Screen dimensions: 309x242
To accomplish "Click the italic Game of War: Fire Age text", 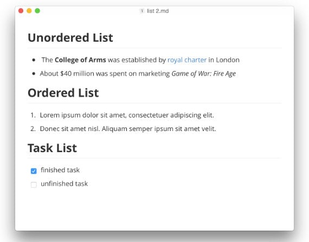I will click(x=204, y=74).
